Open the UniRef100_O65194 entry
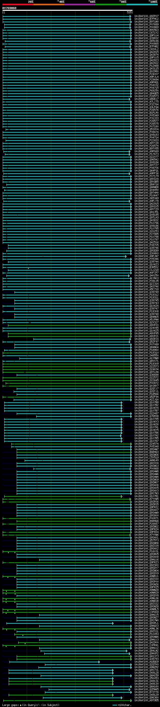This screenshot has width=160, height=707. point(146,41)
